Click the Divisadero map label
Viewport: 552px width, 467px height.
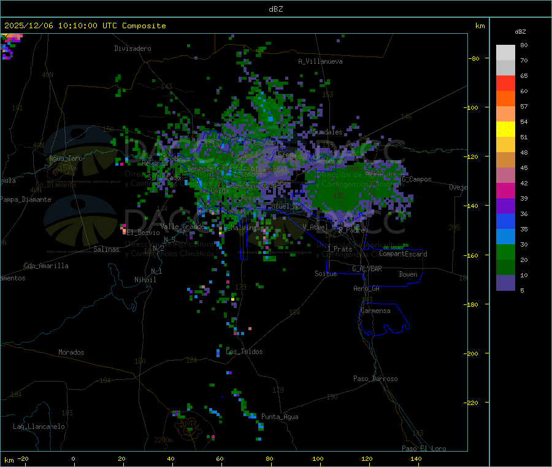click(132, 48)
